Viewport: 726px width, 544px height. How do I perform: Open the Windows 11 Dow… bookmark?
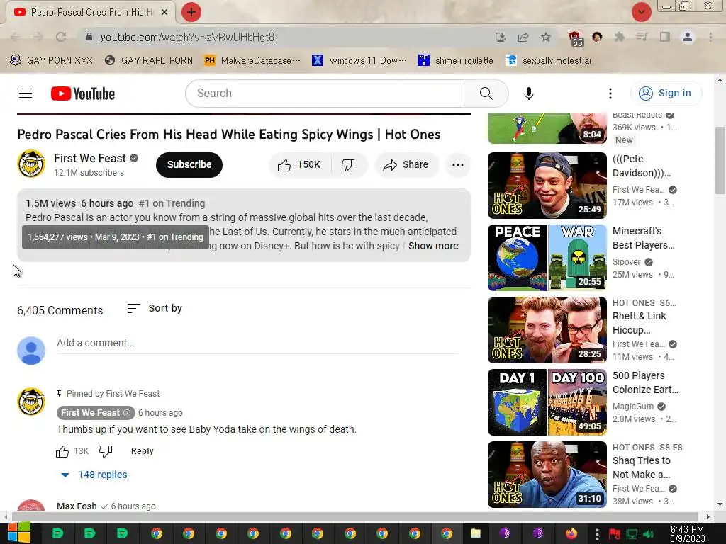coord(359,61)
